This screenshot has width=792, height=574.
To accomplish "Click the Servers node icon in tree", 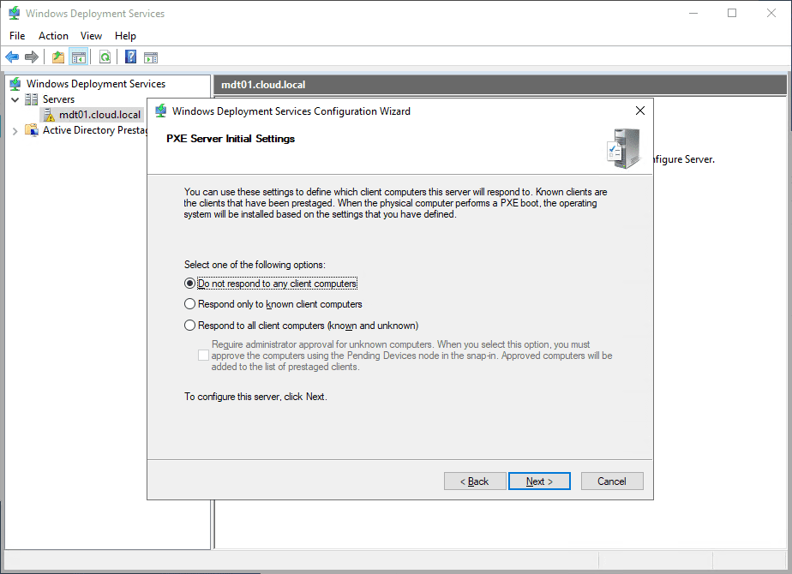I will 32,99.
